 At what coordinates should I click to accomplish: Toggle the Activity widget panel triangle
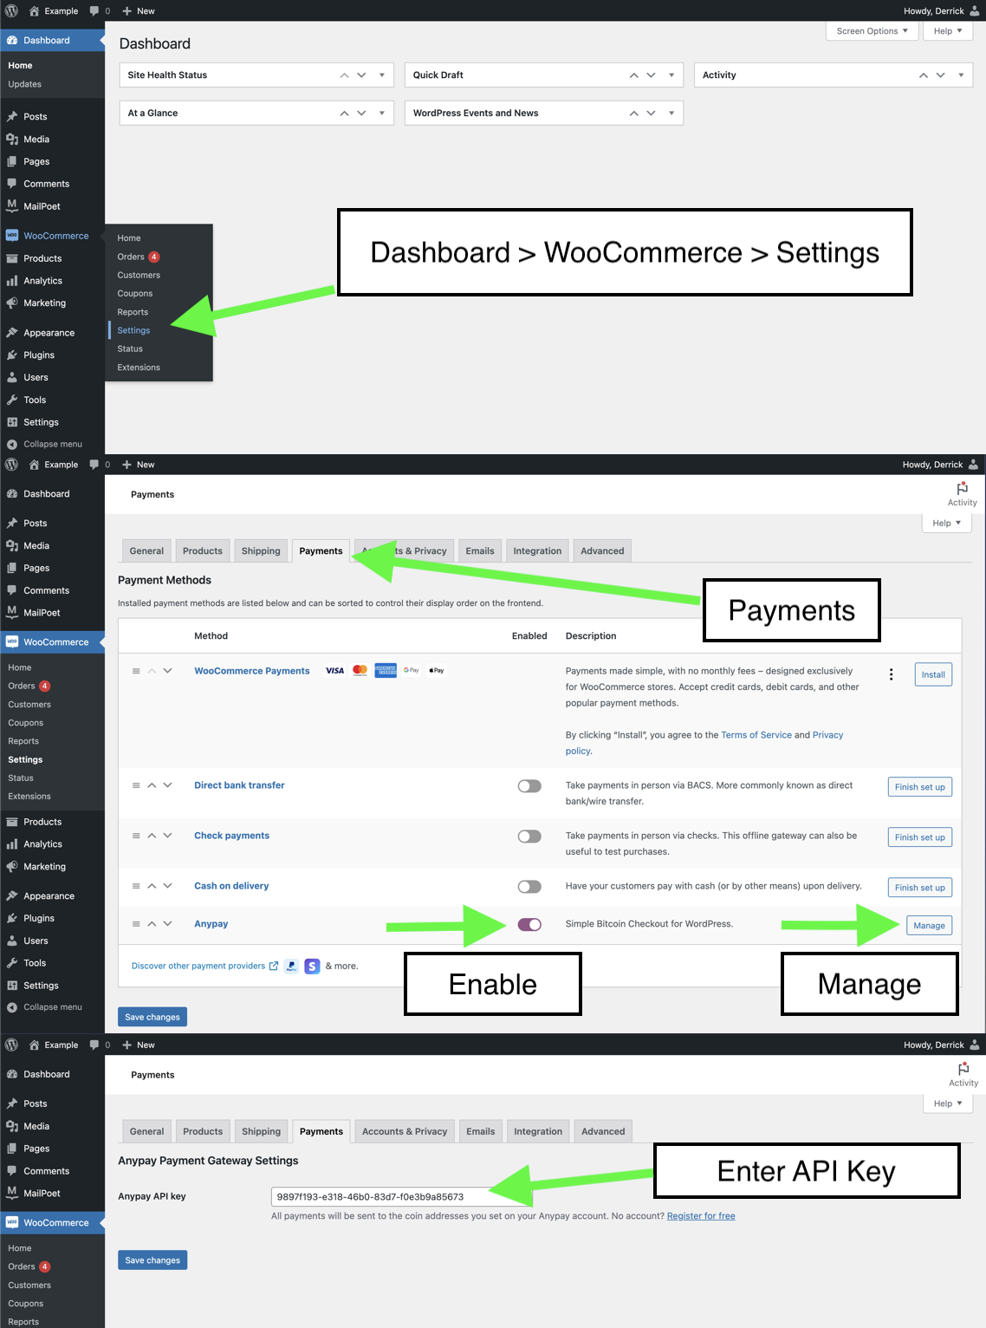pos(961,75)
